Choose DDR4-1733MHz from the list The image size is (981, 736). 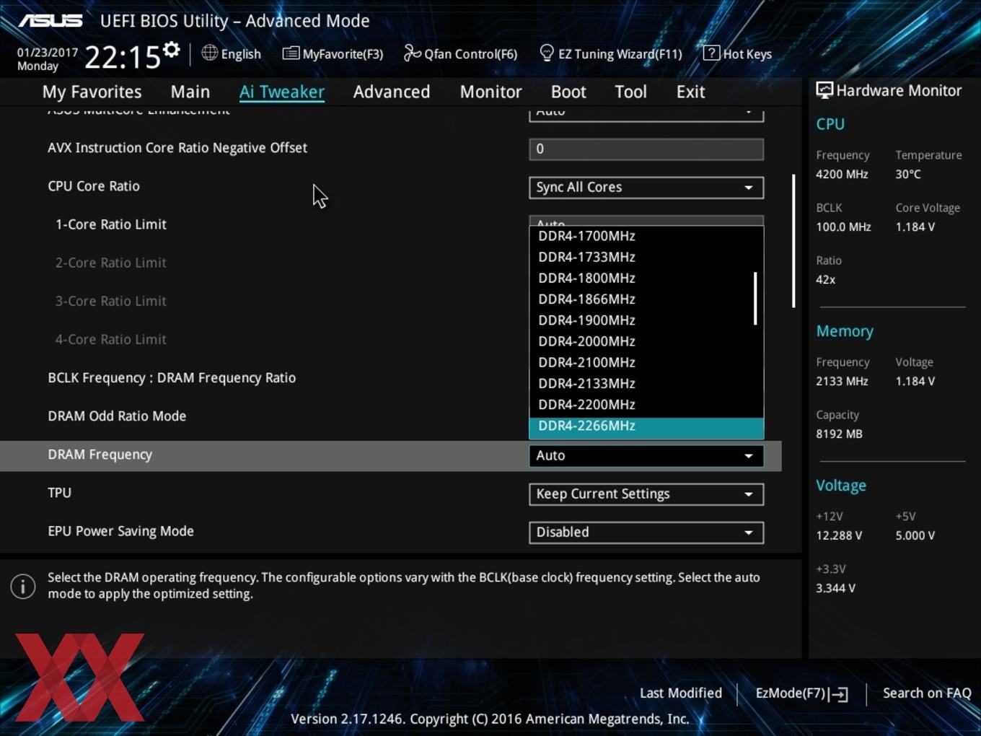646,257
